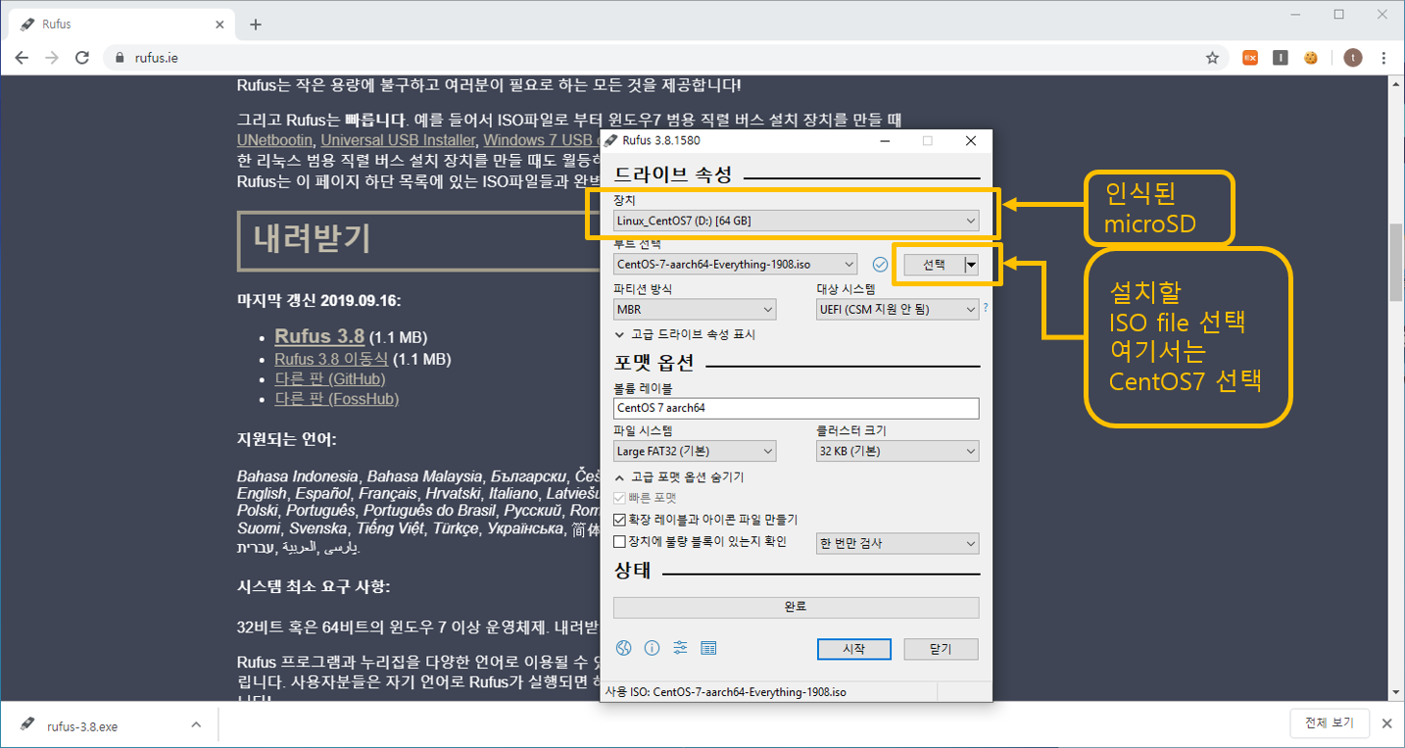The image size is (1405, 748).
Task: Open the Universal USB Installer link
Action: (397, 140)
